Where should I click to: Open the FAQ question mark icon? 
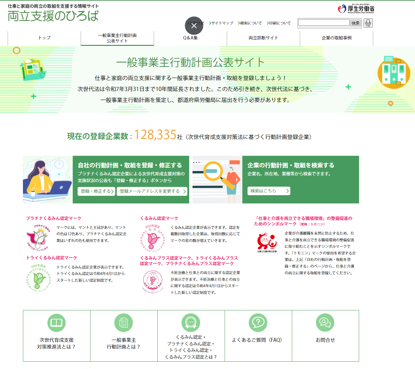(x=258, y=323)
